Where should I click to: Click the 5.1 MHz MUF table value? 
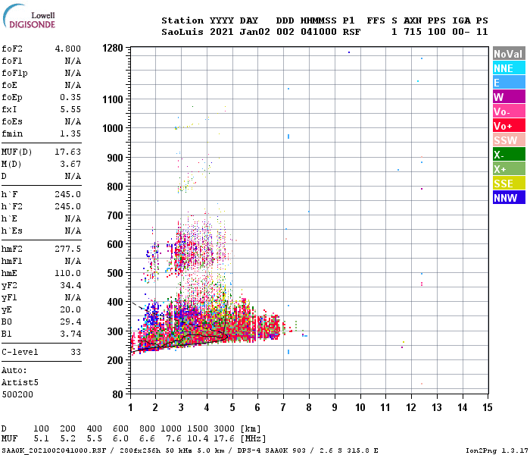[41, 439]
